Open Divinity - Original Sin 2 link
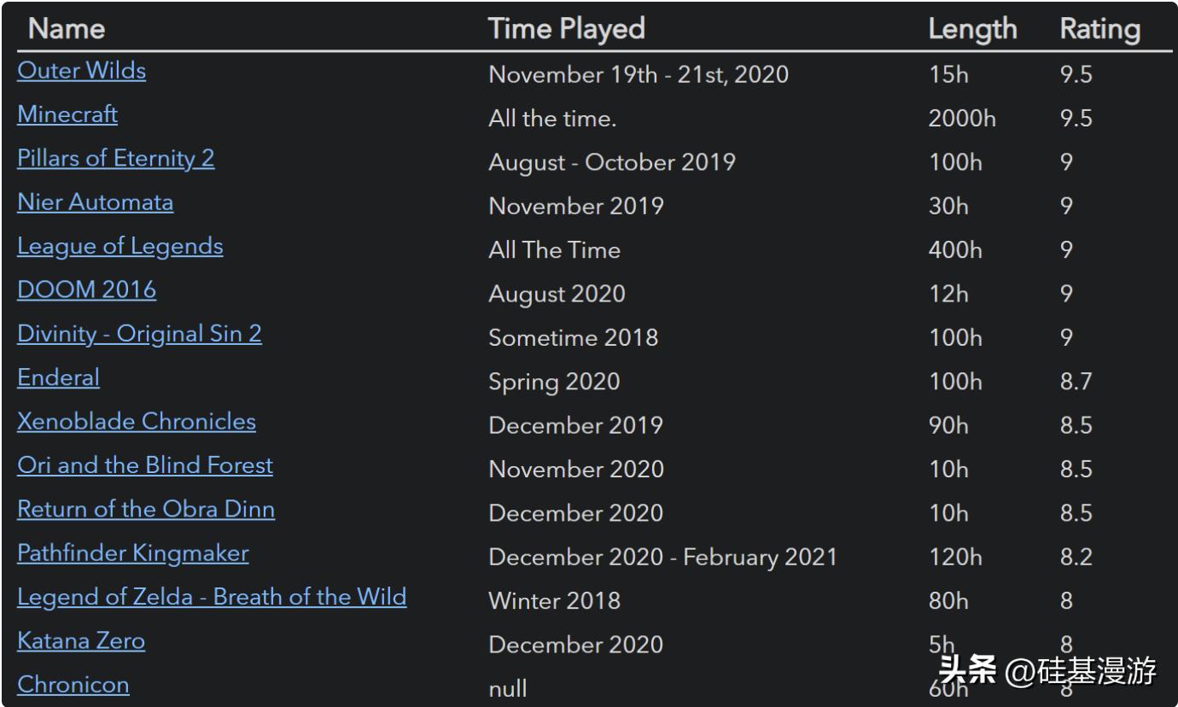Image resolution: width=1178 pixels, height=707 pixels. (x=139, y=334)
